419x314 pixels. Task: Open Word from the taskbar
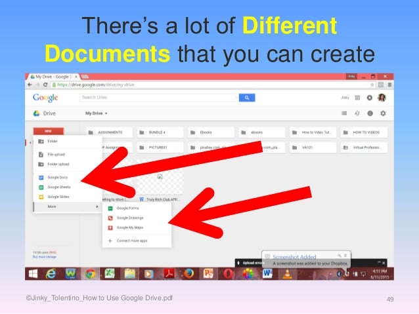coord(267,274)
